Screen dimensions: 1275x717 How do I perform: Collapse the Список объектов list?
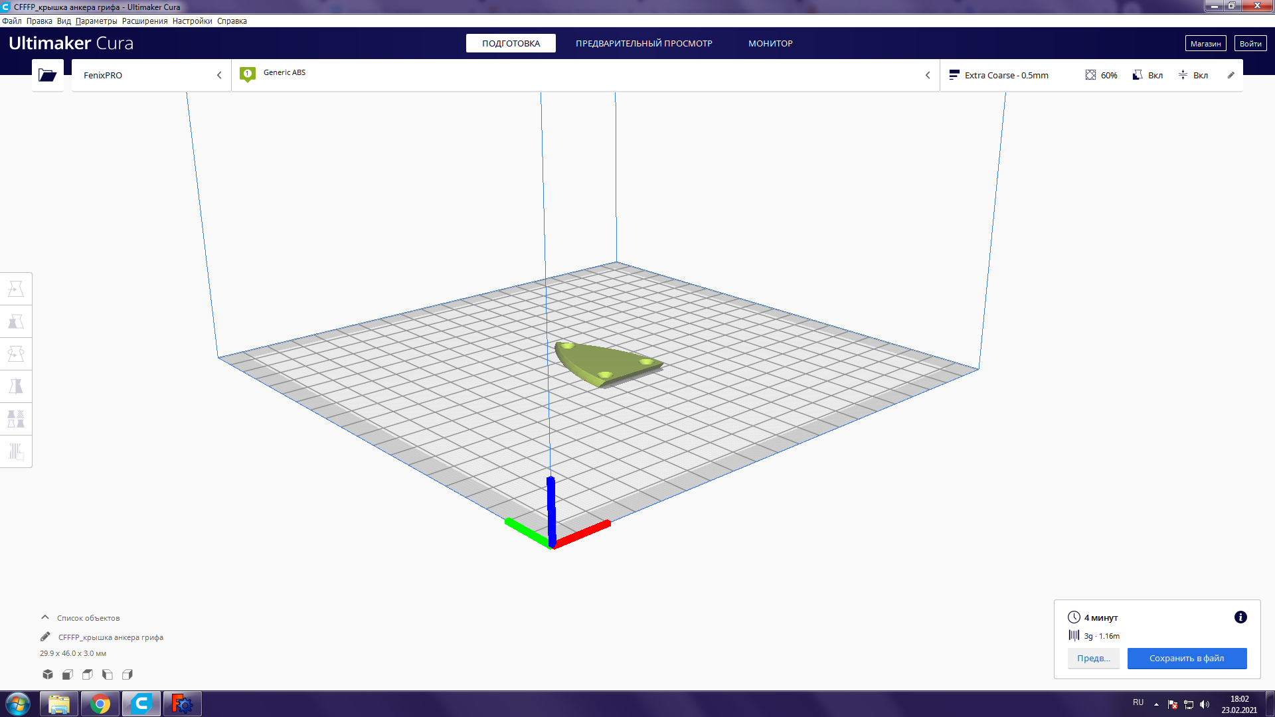45,617
